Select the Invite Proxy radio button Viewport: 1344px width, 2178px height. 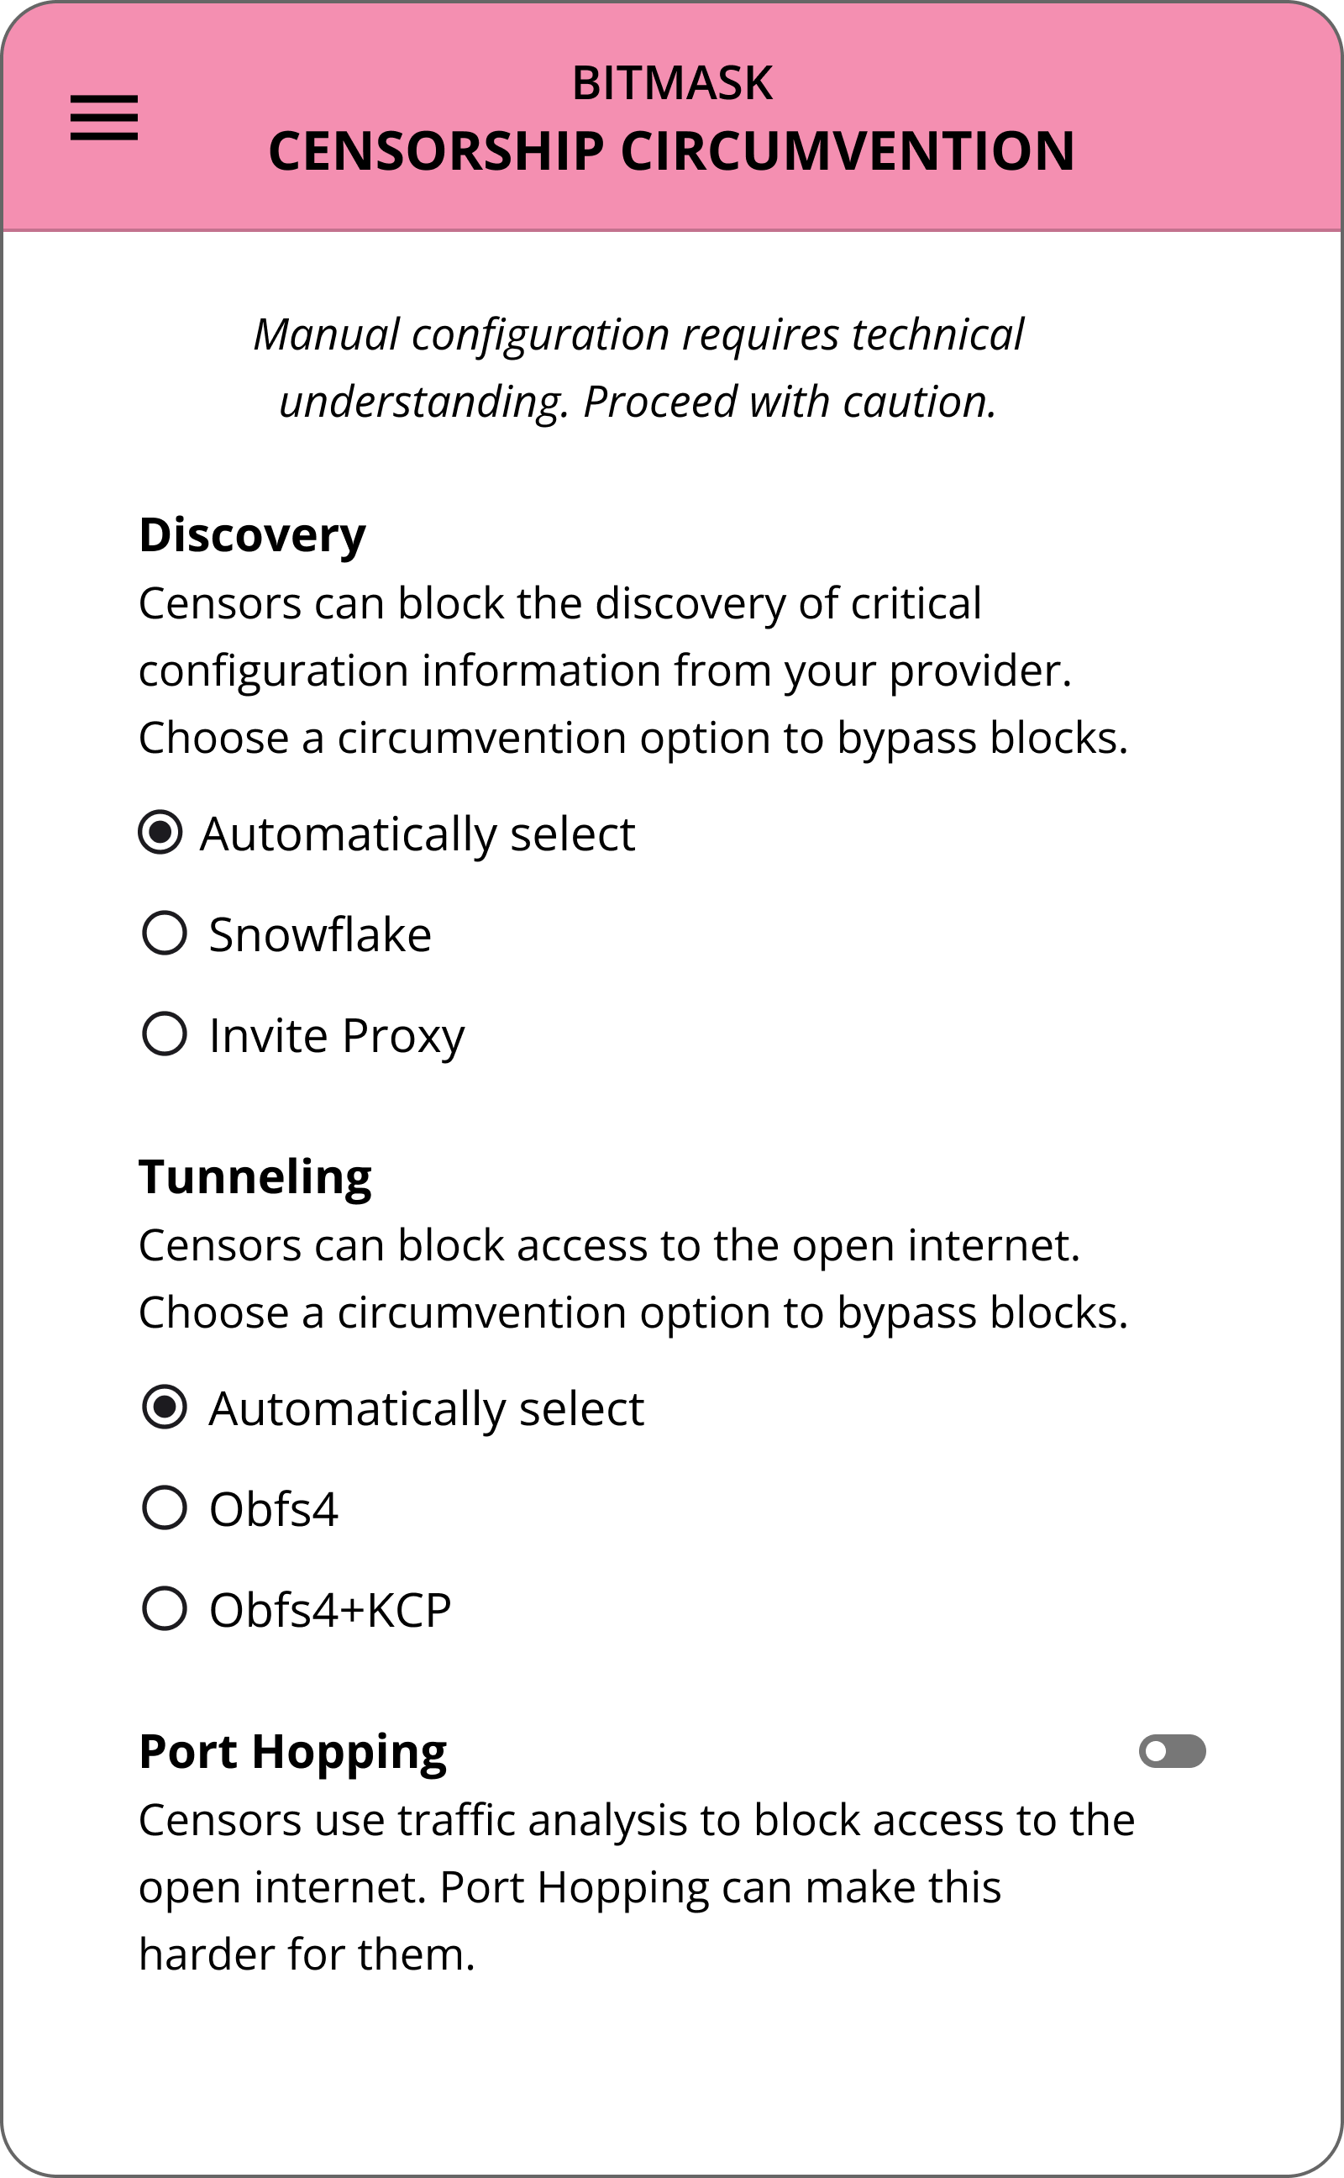165,1034
